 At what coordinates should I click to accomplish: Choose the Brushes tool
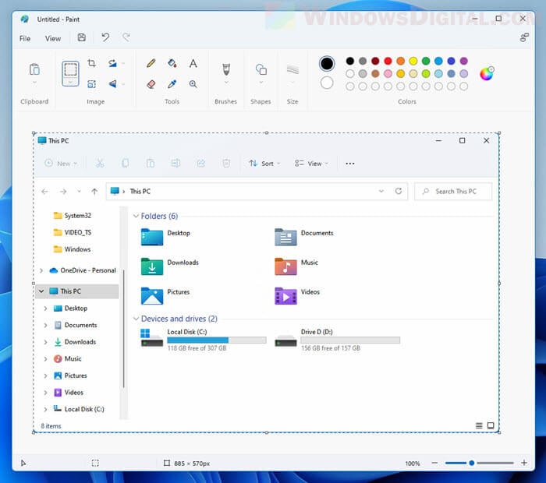coord(226,69)
